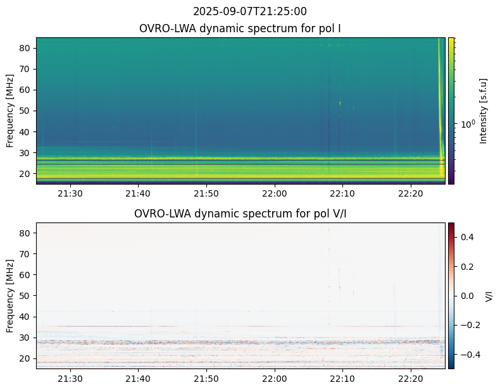Select the pol V/I dynamic spectrum title
The width and height of the screenshot is (500, 390).
tap(241, 214)
